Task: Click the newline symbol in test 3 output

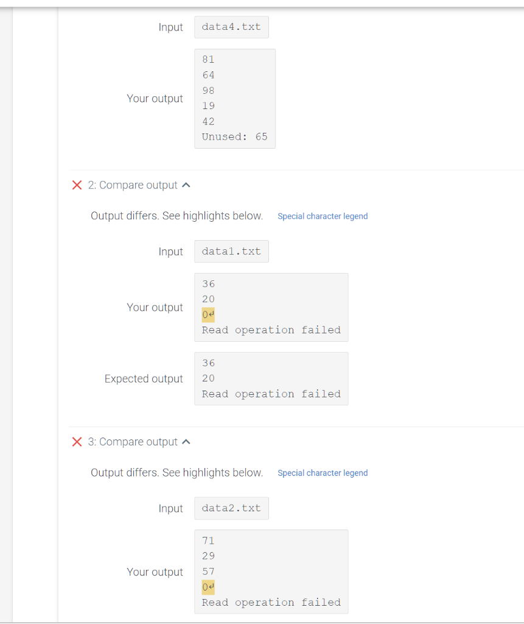Action: point(212,587)
